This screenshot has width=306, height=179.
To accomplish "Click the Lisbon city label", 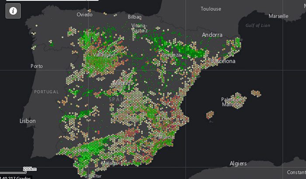I will click(x=28, y=120).
